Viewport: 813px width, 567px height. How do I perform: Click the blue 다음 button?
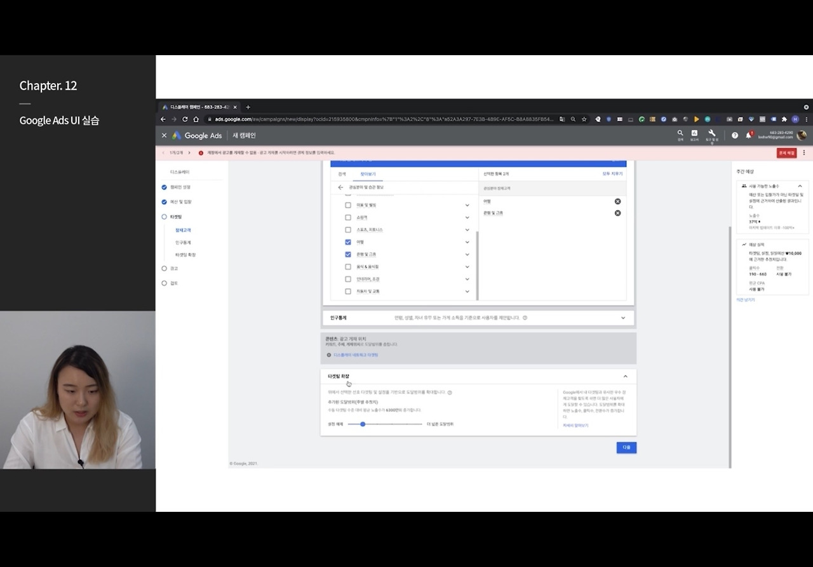click(x=626, y=447)
